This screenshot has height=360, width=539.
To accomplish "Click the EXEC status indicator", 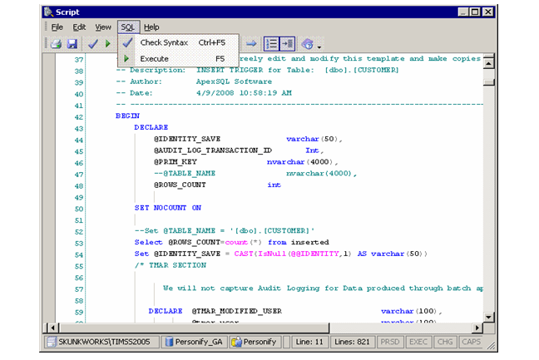I will (x=418, y=342).
